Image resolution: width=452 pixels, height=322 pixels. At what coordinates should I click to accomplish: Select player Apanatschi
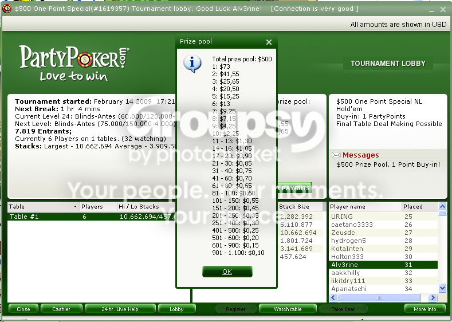point(383,289)
